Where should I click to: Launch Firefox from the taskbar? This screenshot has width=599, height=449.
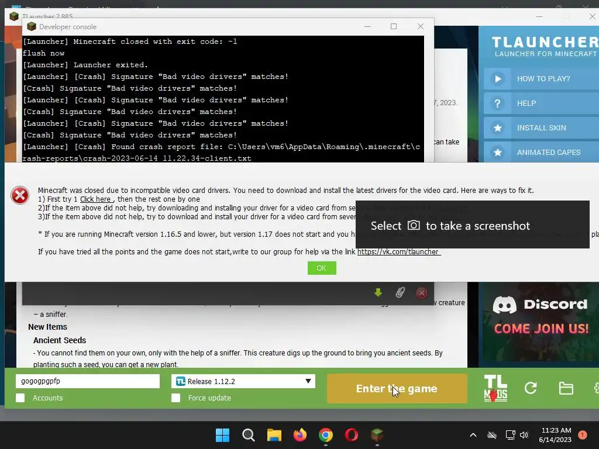[x=300, y=435]
